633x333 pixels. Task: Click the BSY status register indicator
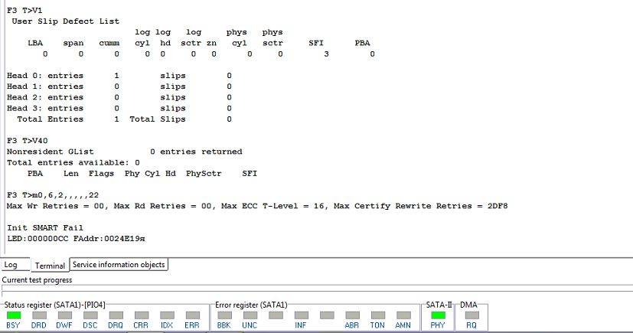13,315
